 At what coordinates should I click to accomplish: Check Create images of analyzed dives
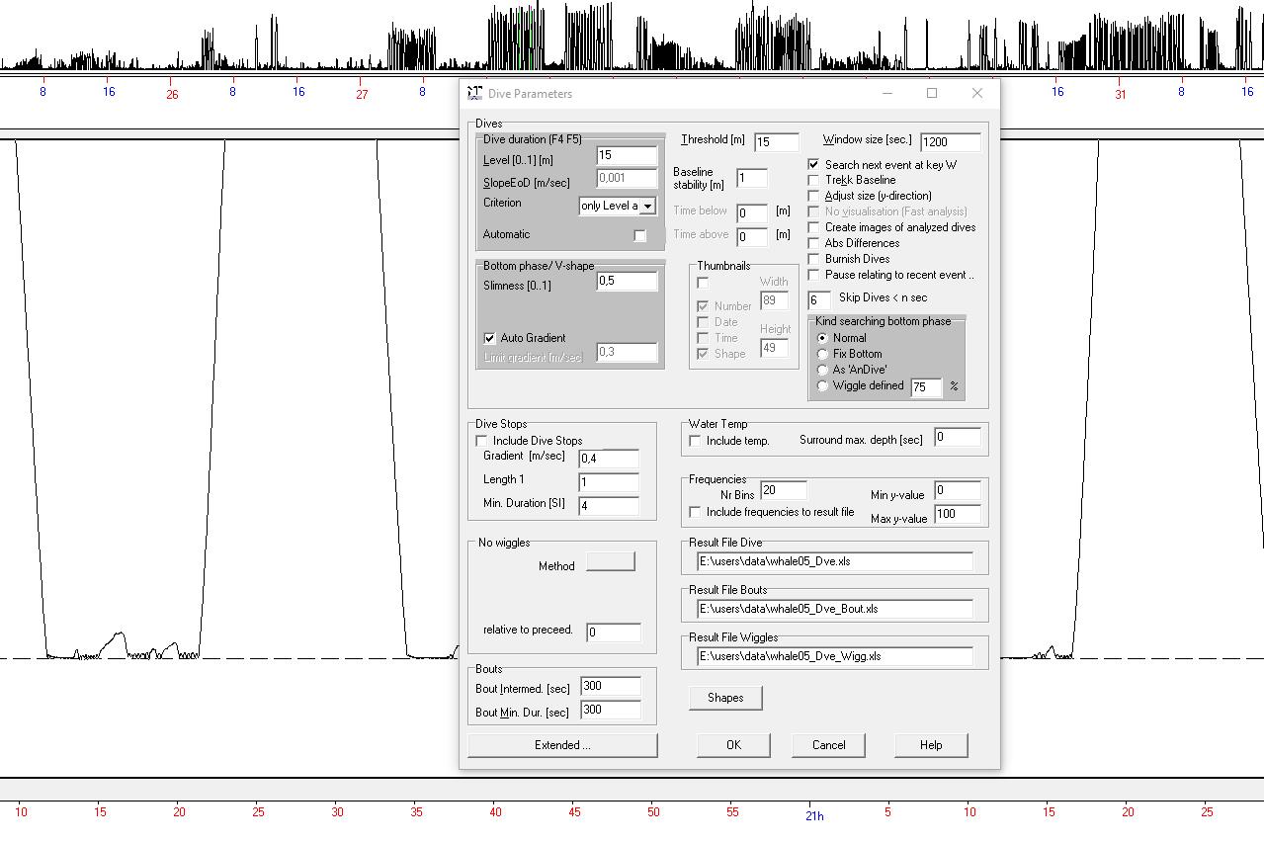pos(813,227)
